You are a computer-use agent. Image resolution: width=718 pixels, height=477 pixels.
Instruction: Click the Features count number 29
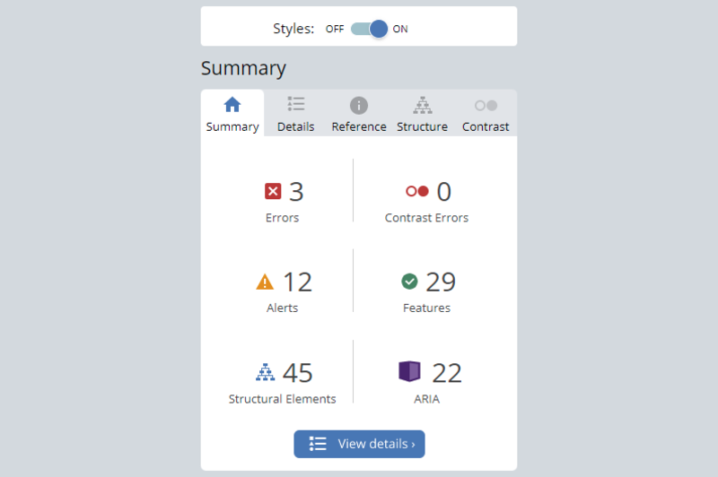point(441,282)
